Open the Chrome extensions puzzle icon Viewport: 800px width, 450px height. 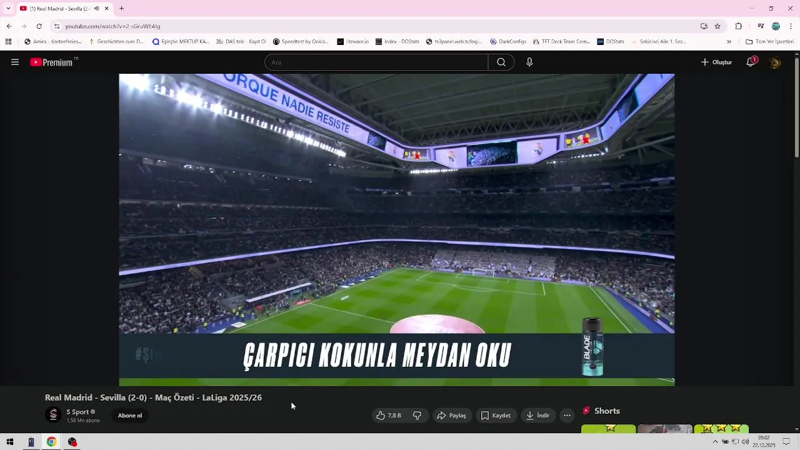739,26
